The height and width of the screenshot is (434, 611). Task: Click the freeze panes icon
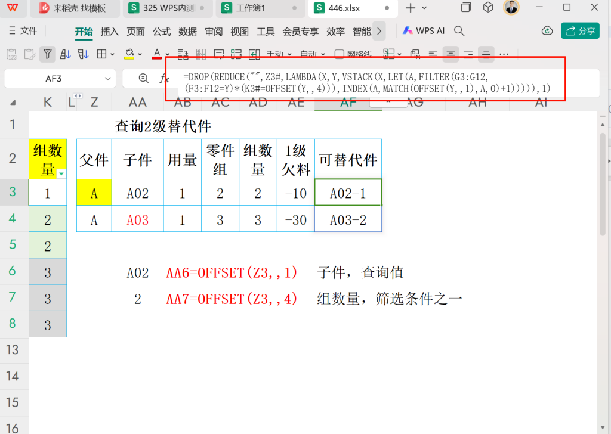click(389, 54)
